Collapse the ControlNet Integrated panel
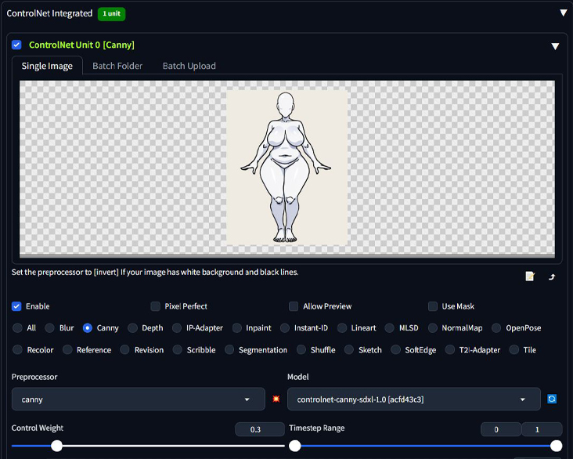The width and height of the screenshot is (573, 459). pyautogui.click(x=563, y=13)
